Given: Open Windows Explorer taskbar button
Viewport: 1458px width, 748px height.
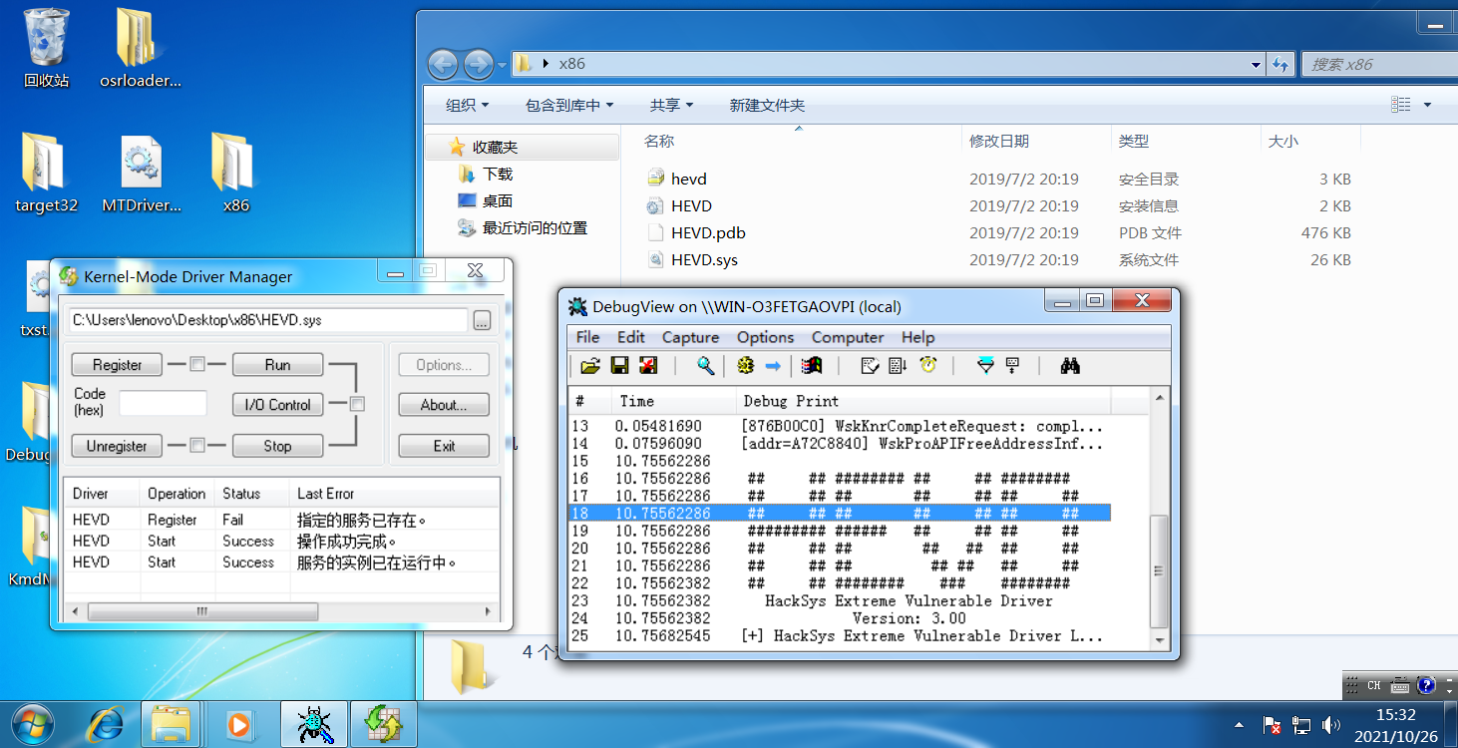Looking at the screenshot, I should [x=172, y=724].
